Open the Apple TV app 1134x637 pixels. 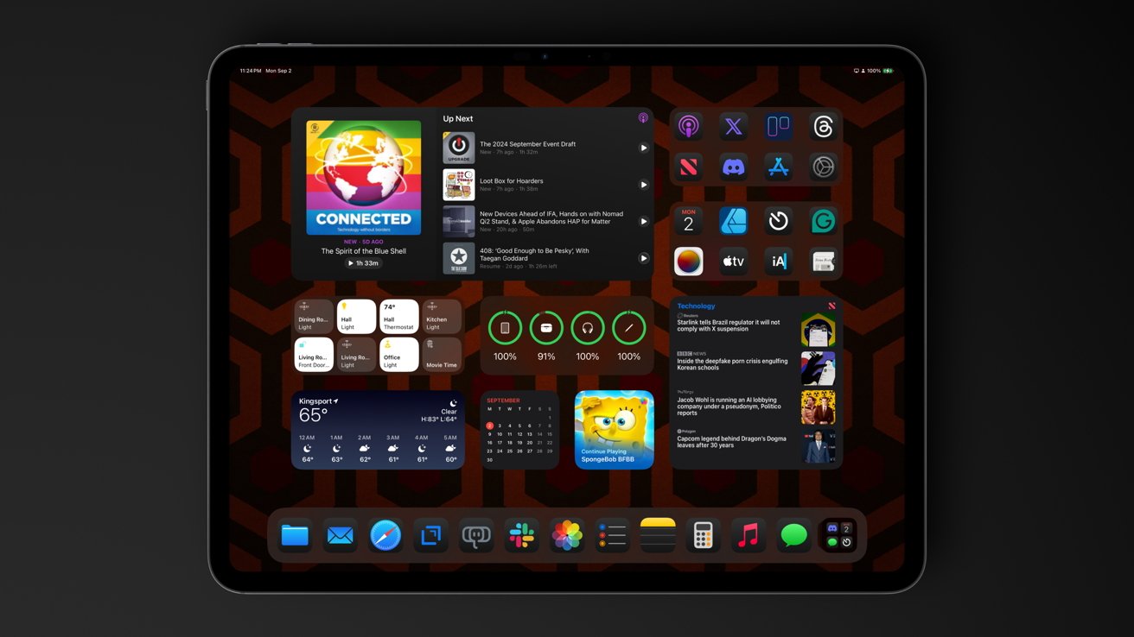coord(734,262)
